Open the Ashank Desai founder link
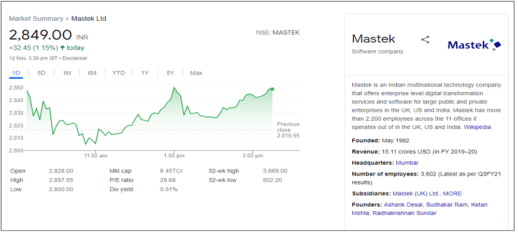518x233 pixels. tap(404, 205)
